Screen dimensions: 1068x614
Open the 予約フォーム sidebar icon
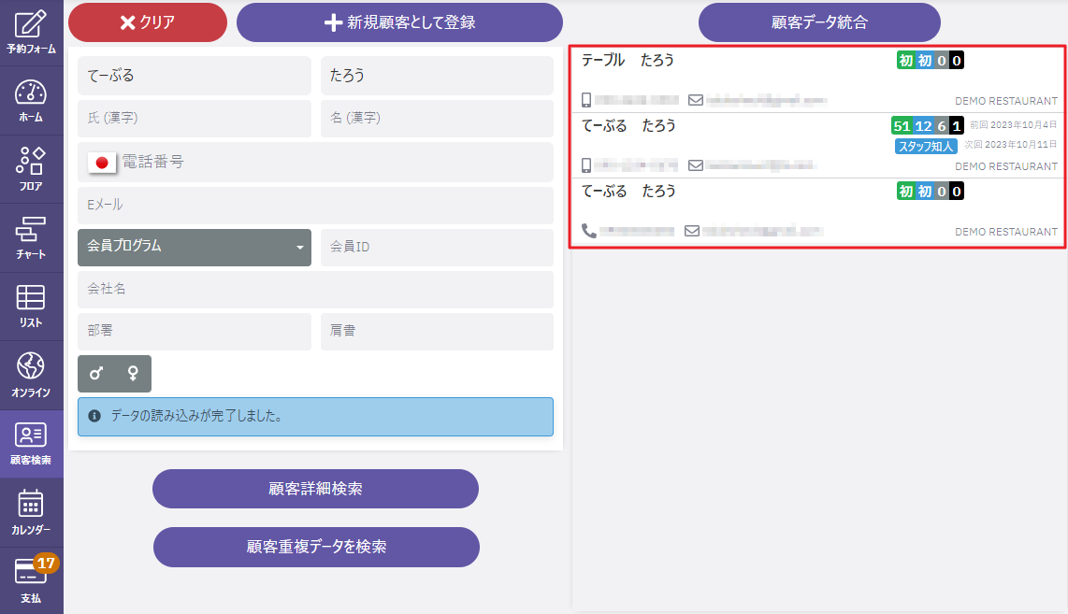point(31,31)
